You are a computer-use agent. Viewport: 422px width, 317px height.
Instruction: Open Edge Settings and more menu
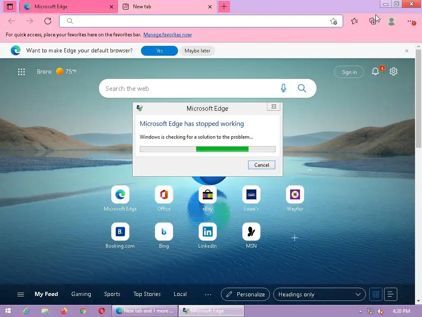[411, 21]
